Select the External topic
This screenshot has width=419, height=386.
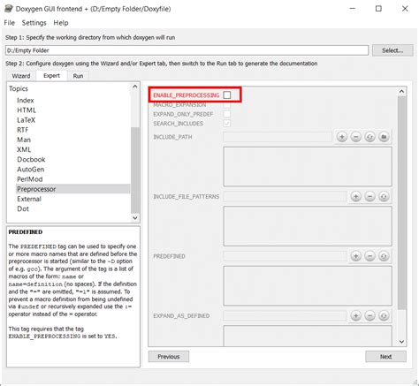coord(29,199)
